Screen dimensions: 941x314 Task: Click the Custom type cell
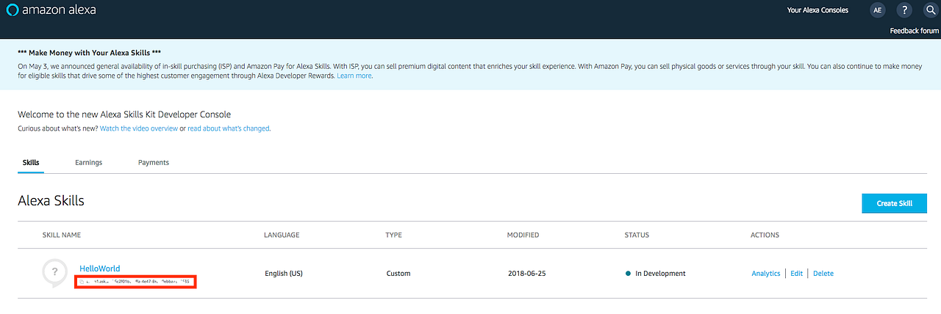click(x=398, y=274)
